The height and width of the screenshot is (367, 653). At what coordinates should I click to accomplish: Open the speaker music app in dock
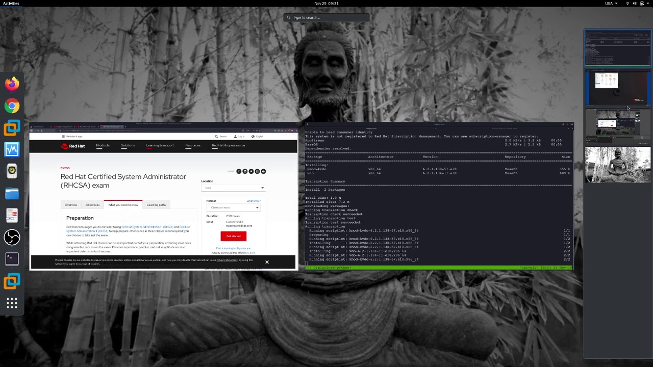(12, 171)
